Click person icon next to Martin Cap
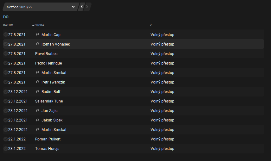Screen dimensions: 271x161 click(x=38, y=34)
